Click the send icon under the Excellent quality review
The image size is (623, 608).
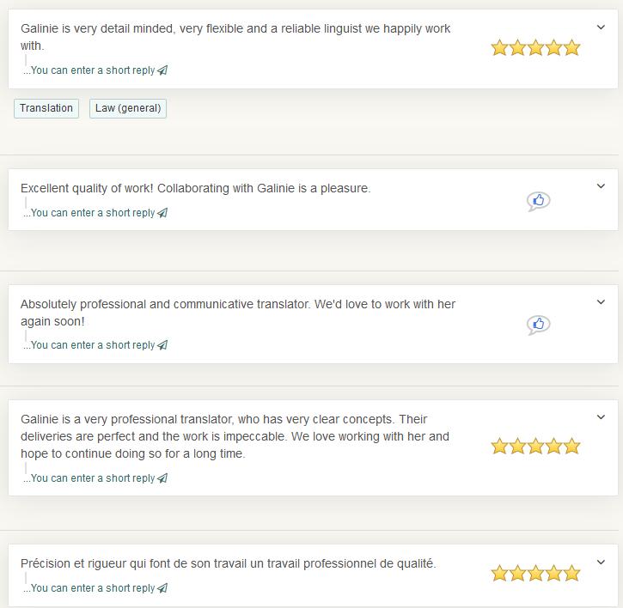163,213
